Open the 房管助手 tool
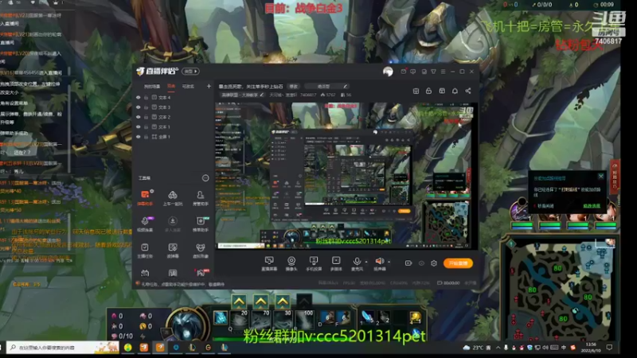Screen dimensions: 637x358 201,197
